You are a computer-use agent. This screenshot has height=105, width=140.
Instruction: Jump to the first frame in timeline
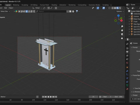coord(43,97)
